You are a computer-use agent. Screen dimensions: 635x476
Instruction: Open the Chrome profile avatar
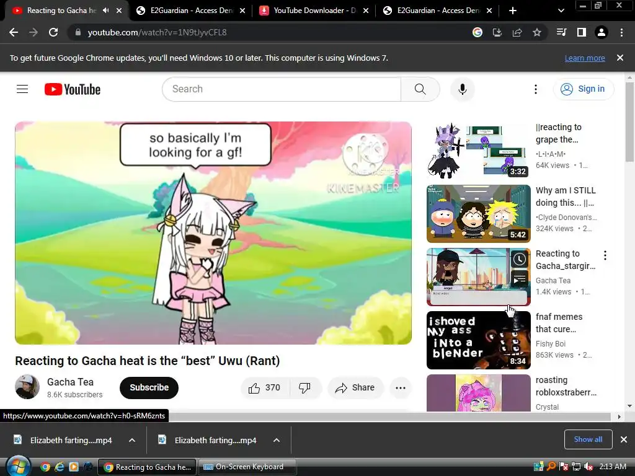(602, 32)
